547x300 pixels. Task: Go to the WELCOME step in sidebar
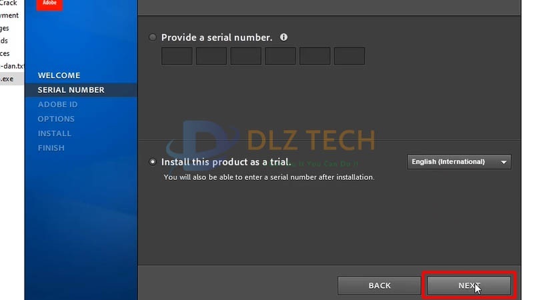(x=59, y=75)
